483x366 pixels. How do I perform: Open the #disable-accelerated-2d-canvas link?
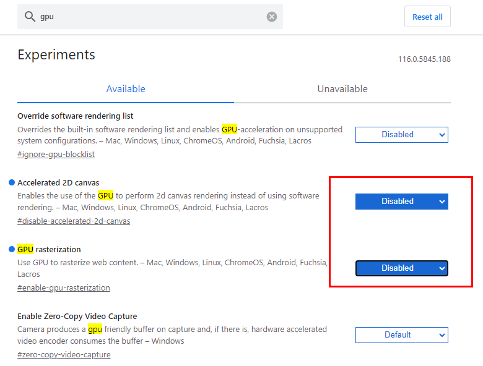[74, 221]
